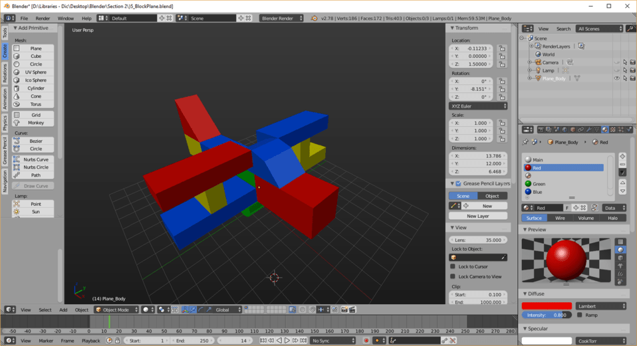Viewport: 637px width, 346px height.
Task: Add a Sun lamp
Action: [x=33, y=212]
